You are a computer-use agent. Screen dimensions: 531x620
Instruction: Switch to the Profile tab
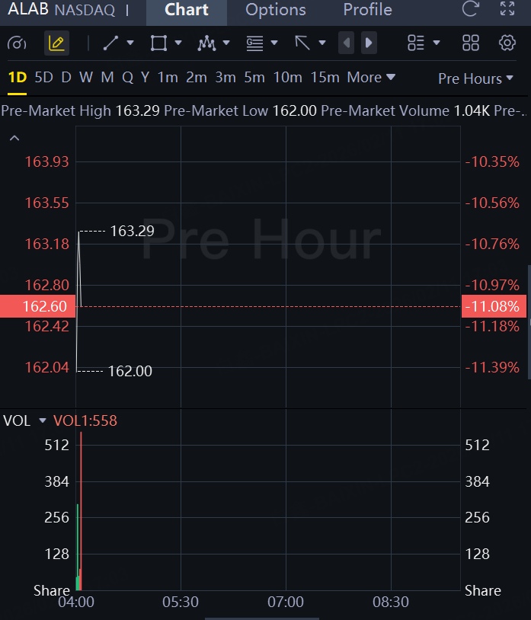click(367, 11)
